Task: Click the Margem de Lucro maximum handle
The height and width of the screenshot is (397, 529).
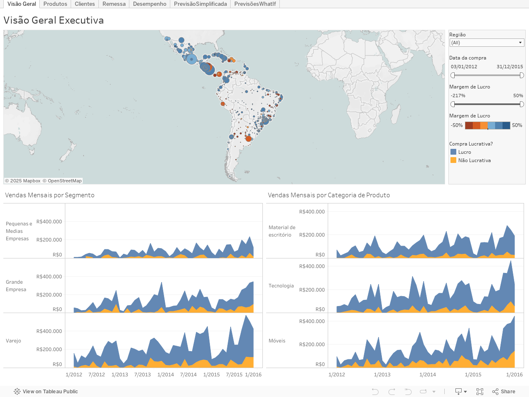Action: (x=522, y=104)
